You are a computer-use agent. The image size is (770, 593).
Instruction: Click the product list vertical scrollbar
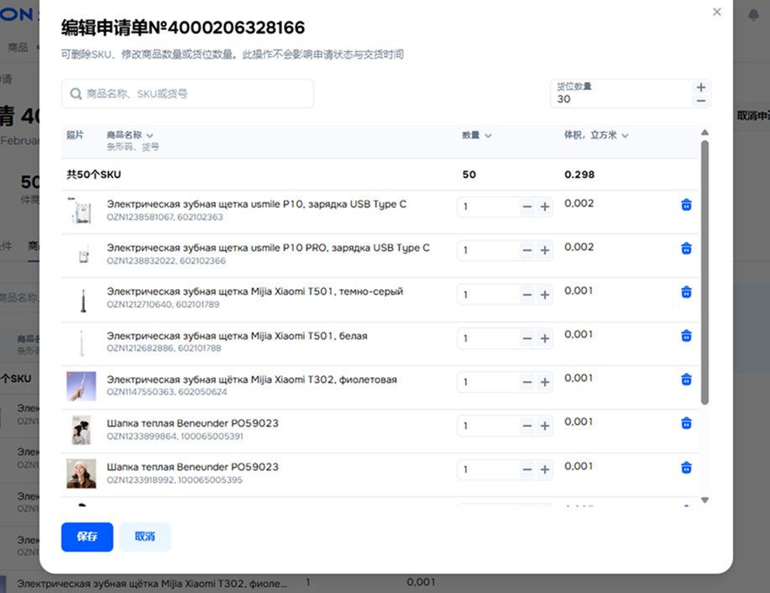tap(705, 269)
